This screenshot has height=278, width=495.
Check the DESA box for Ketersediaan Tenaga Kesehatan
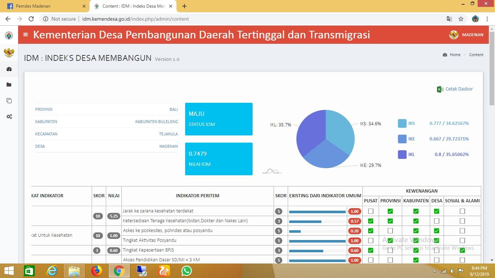coord(437,221)
